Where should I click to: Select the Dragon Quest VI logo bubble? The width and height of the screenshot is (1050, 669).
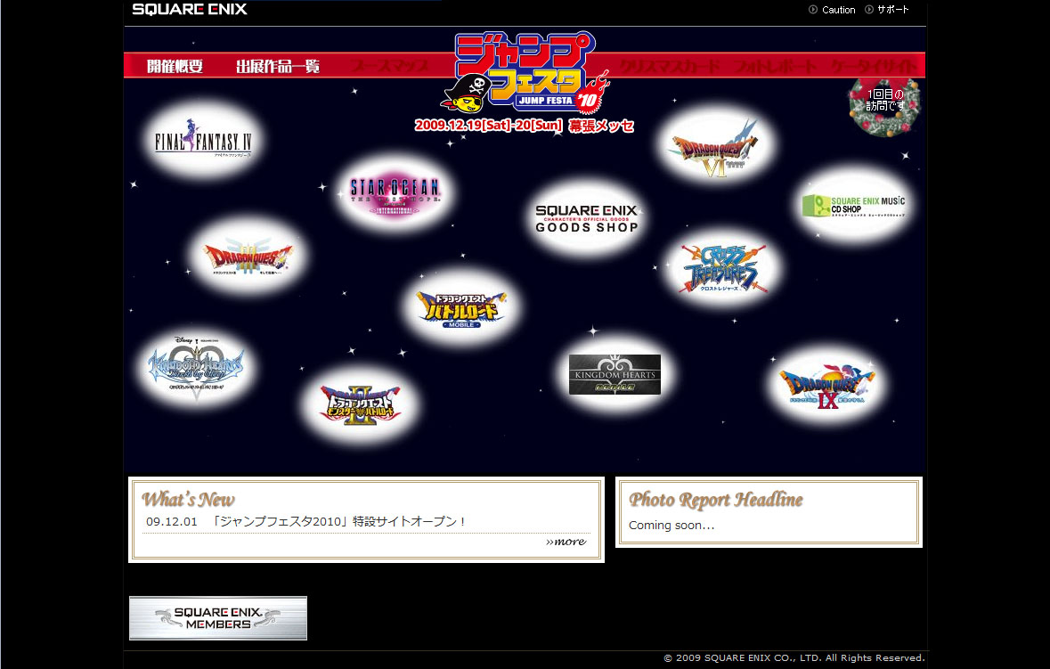717,146
